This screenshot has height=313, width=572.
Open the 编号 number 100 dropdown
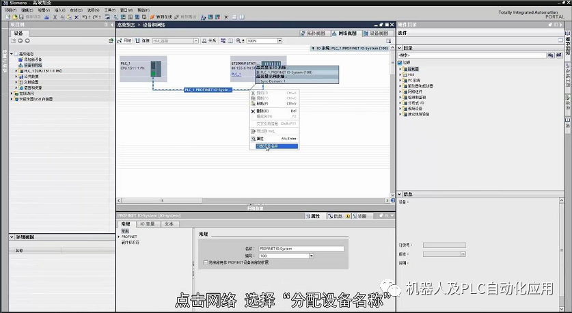[312, 256]
